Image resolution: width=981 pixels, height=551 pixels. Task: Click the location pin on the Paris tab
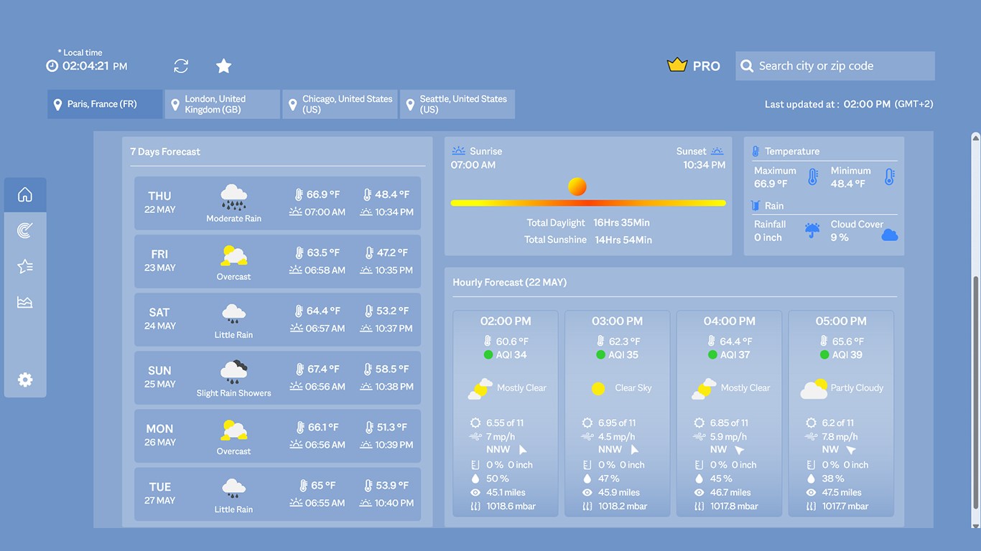coord(57,103)
